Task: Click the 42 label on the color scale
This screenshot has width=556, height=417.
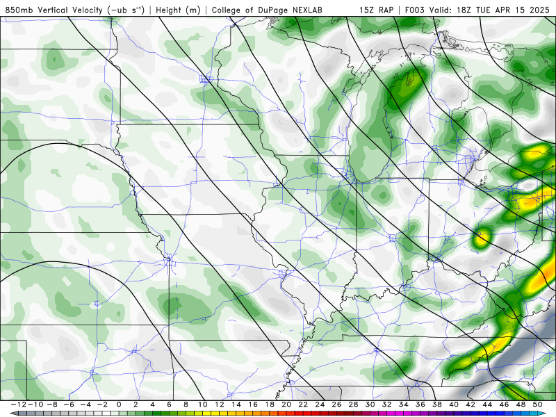Action: (471, 404)
